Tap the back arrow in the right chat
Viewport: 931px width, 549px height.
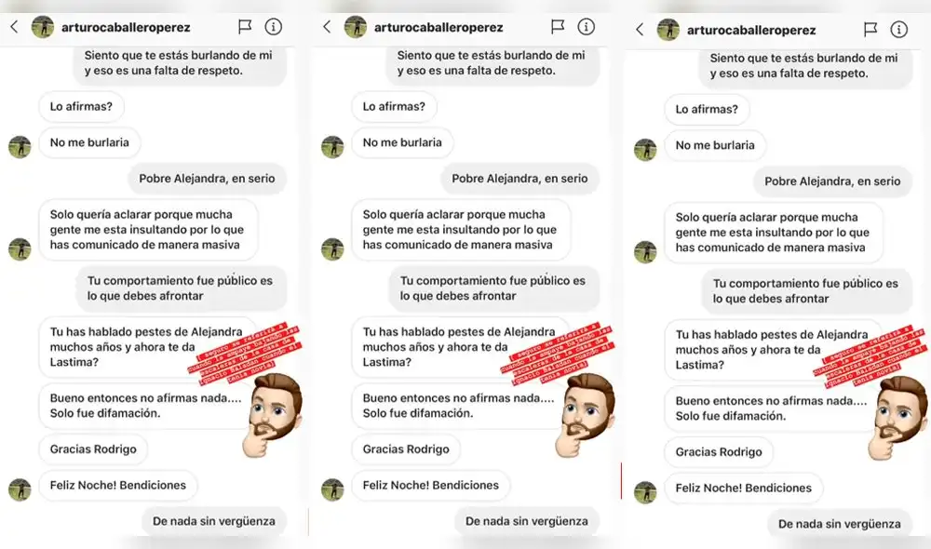(640, 30)
